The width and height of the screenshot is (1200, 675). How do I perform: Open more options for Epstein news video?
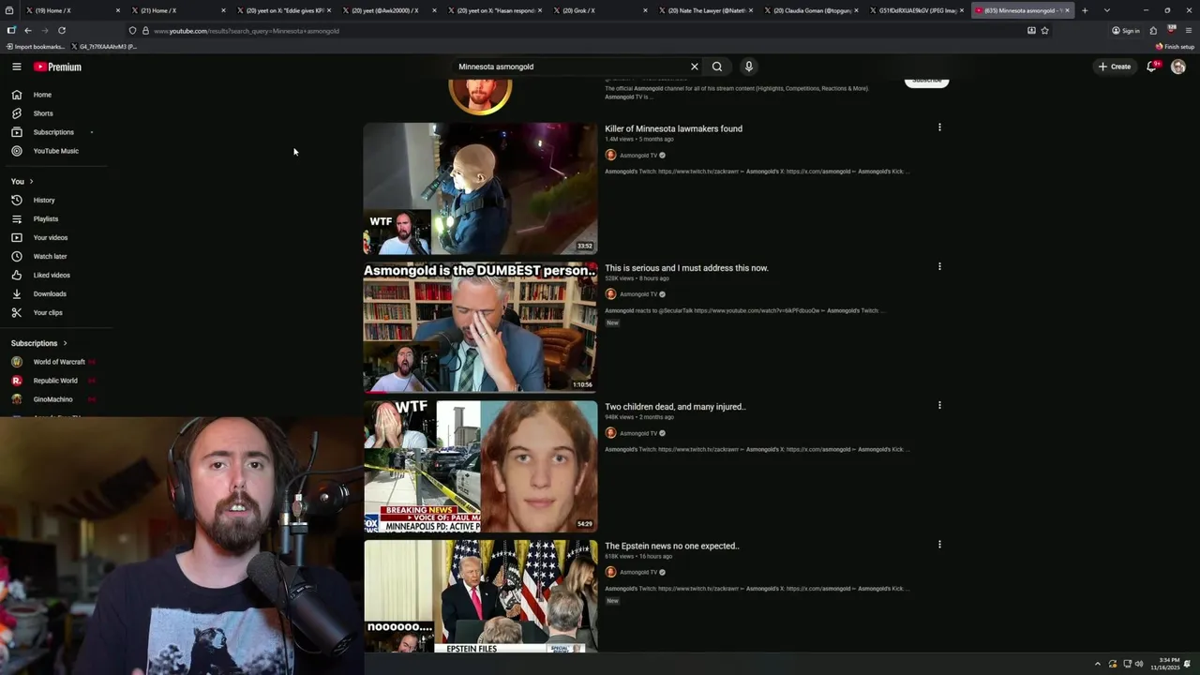tap(939, 544)
